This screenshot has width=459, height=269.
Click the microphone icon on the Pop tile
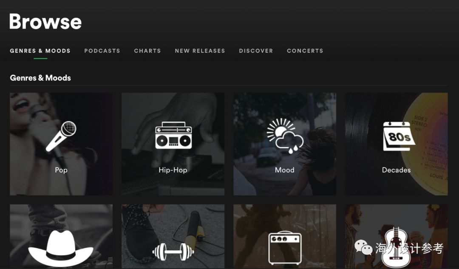[x=61, y=136]
